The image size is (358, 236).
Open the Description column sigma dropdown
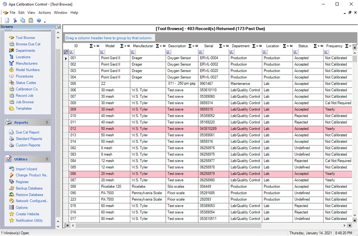pos(191,46)
